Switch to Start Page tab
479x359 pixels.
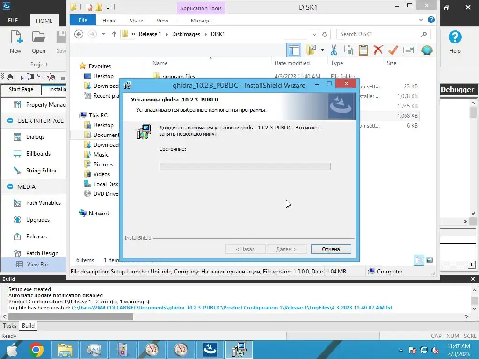21,89
